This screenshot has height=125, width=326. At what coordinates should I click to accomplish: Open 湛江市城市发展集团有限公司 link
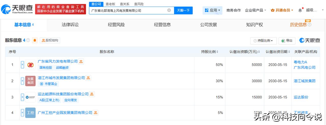[61, 78]
